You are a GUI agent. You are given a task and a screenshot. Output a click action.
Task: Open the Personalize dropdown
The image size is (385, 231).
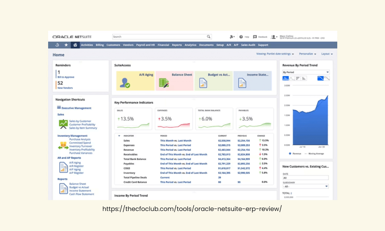point(307,54)
